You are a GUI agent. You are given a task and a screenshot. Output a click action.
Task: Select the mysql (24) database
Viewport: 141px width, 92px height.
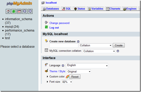12,27
